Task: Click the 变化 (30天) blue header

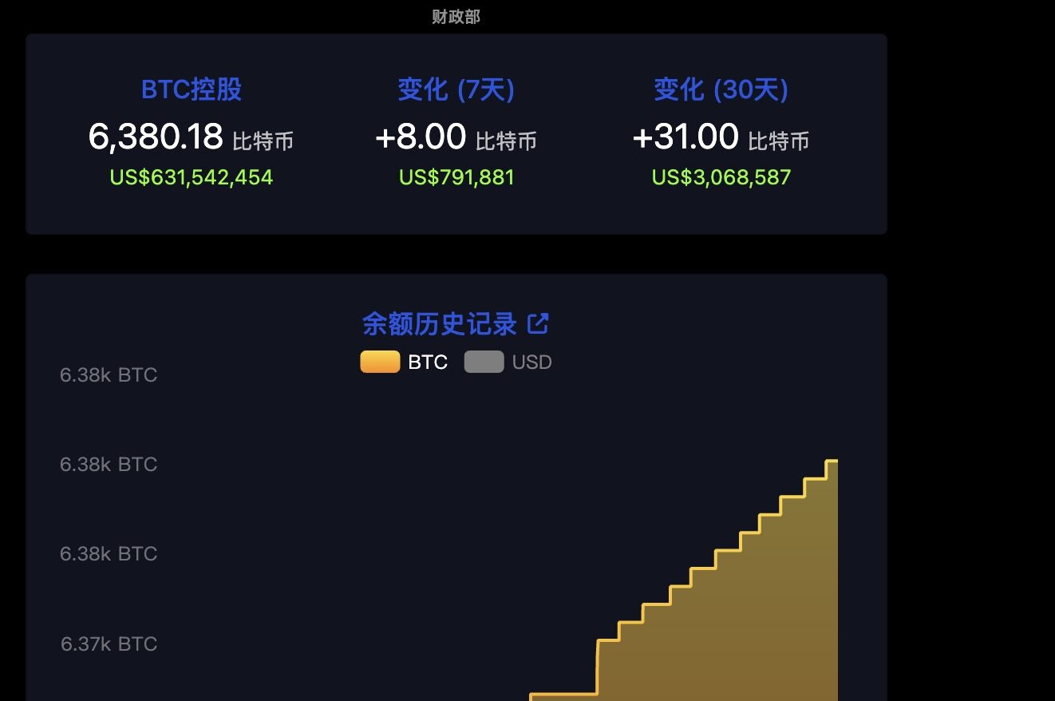Action: tap(721, 89)
